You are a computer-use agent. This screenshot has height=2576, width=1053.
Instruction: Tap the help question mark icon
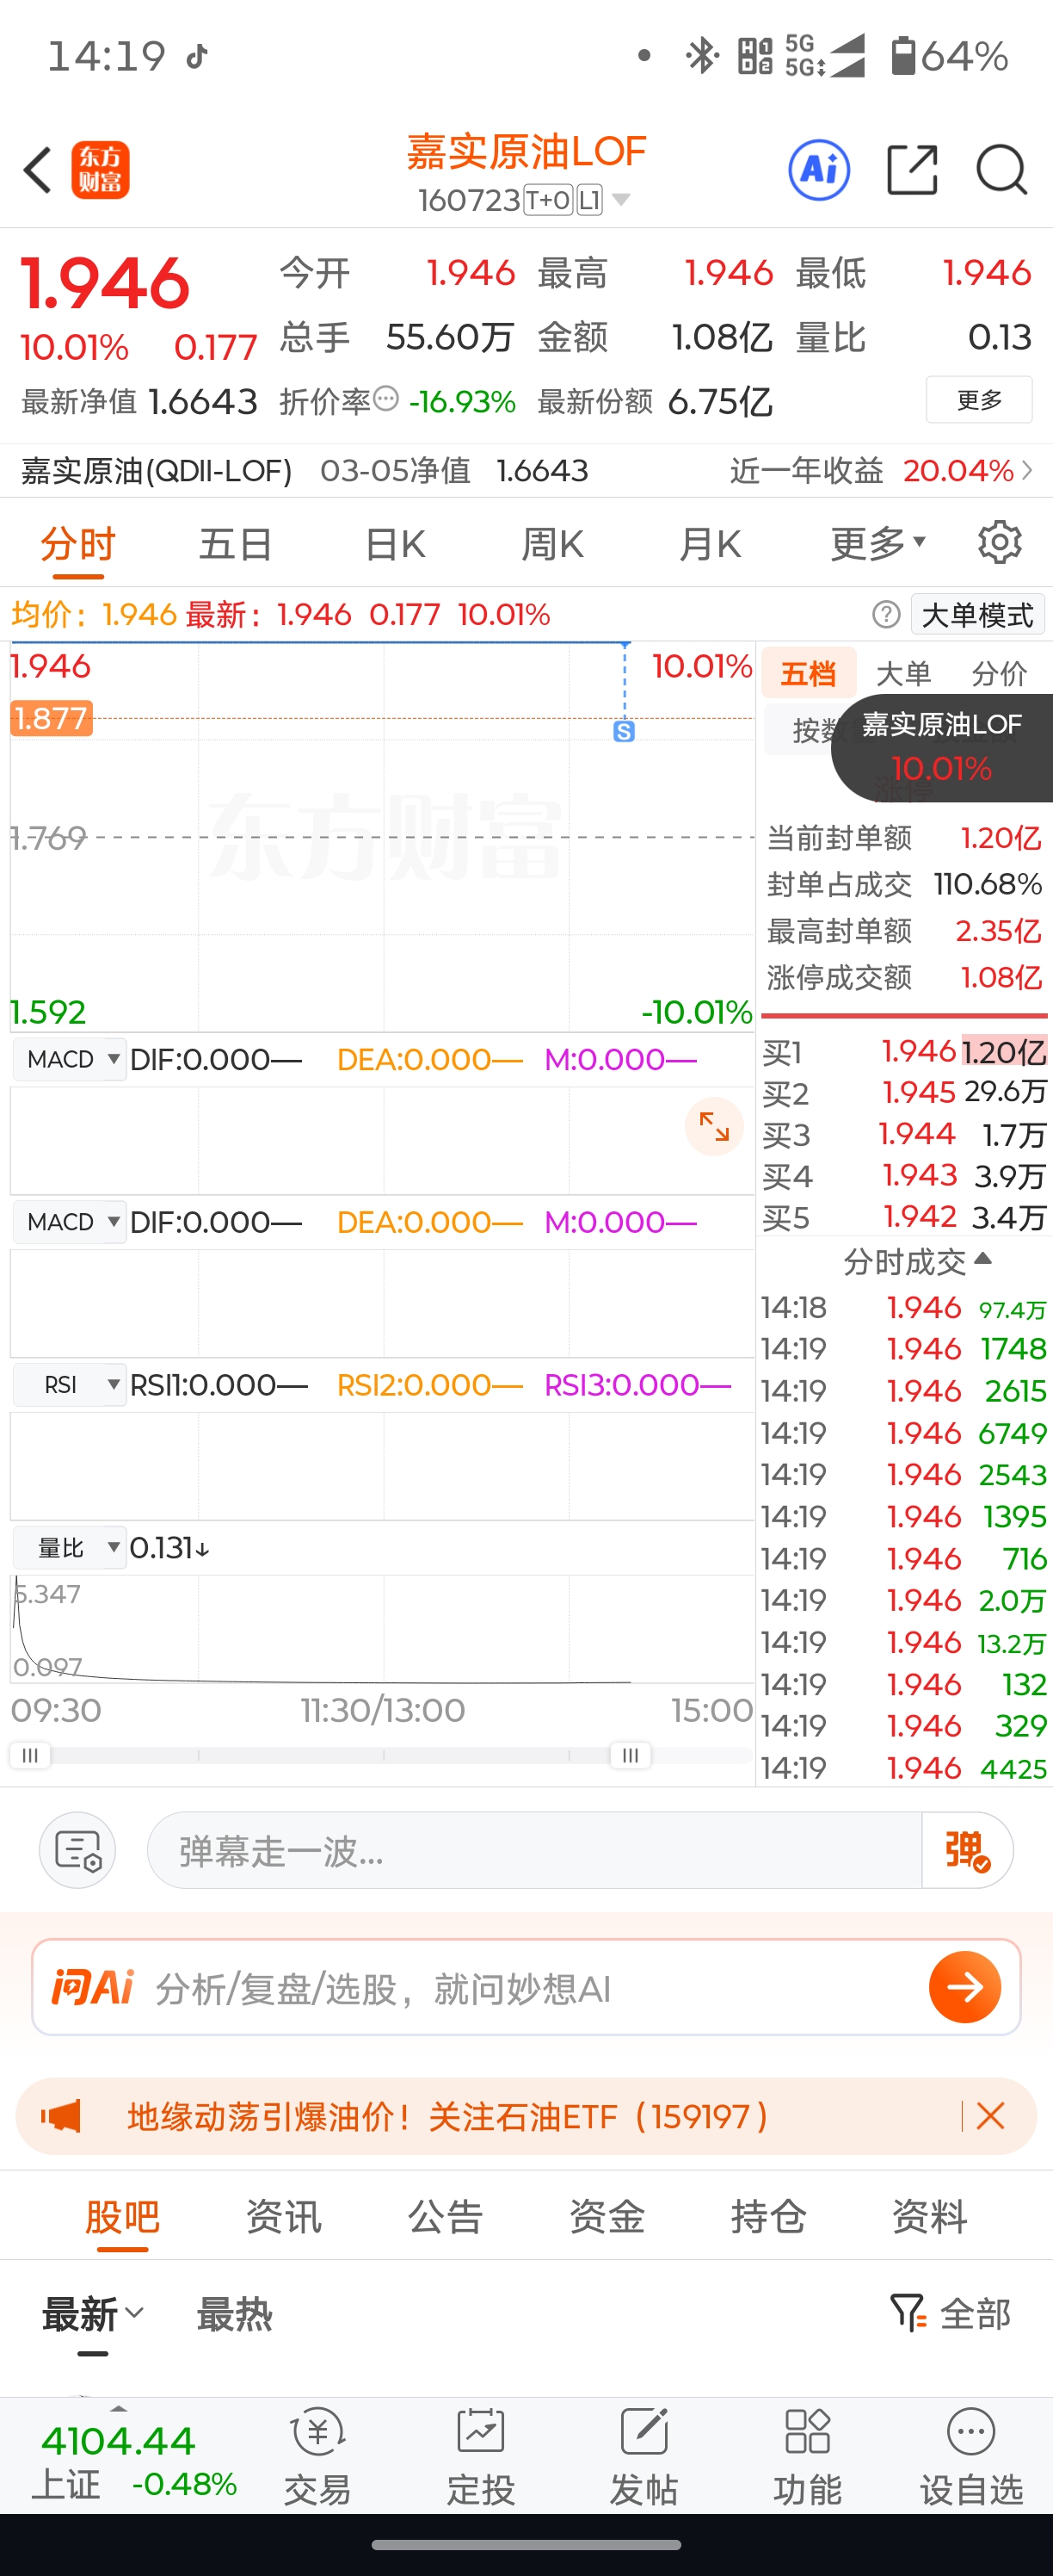886,615
